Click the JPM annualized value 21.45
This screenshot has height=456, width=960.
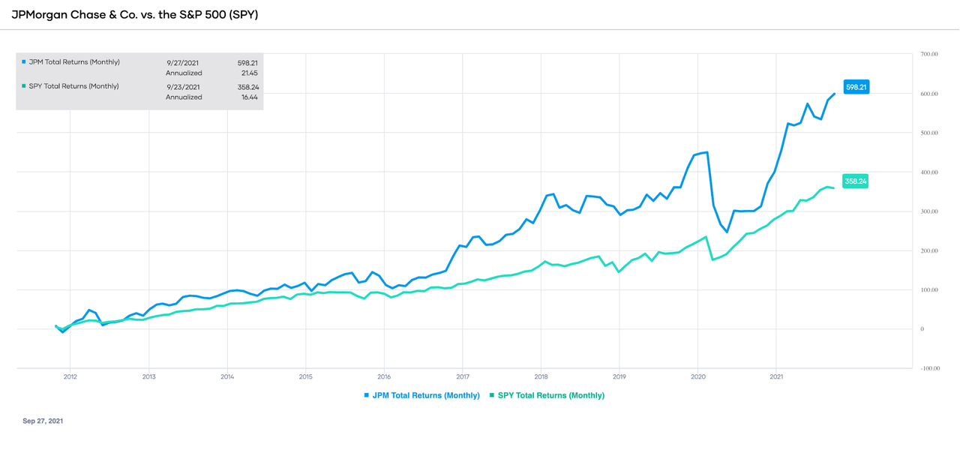tap(250, 73)
